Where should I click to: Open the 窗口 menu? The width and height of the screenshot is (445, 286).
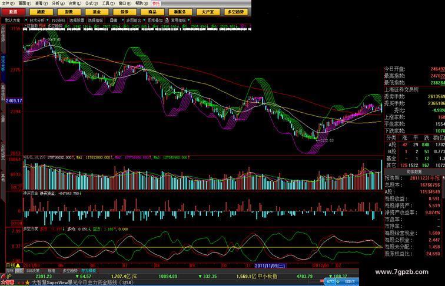(x=125, y=4)
